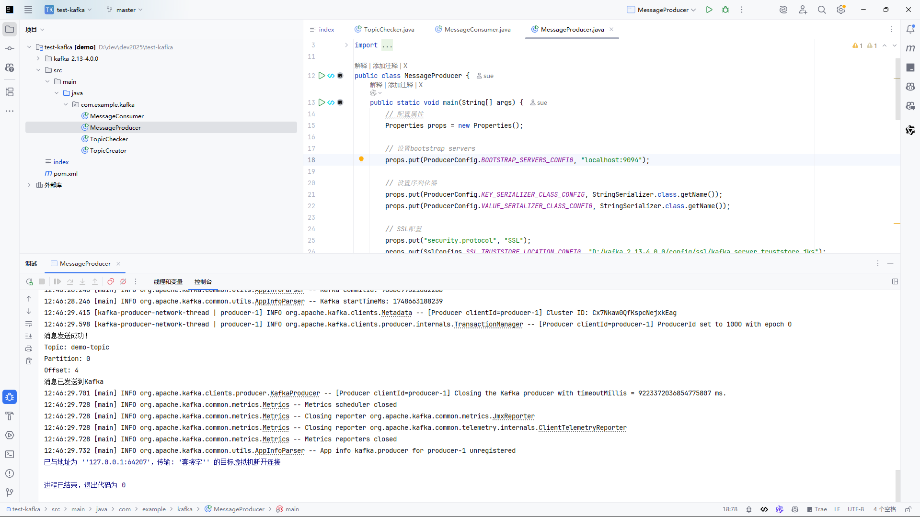The height and width of the screenshot is (517, 920).
Task: Expand the 外部库 node
Action: pos(29,185)
